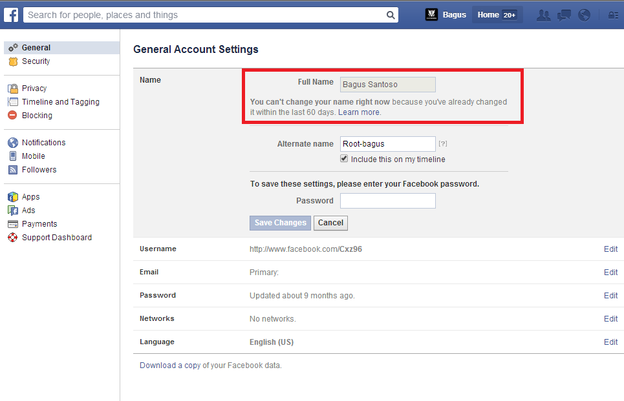
Task: Click Download a copy link
Action: click(170, 365)
